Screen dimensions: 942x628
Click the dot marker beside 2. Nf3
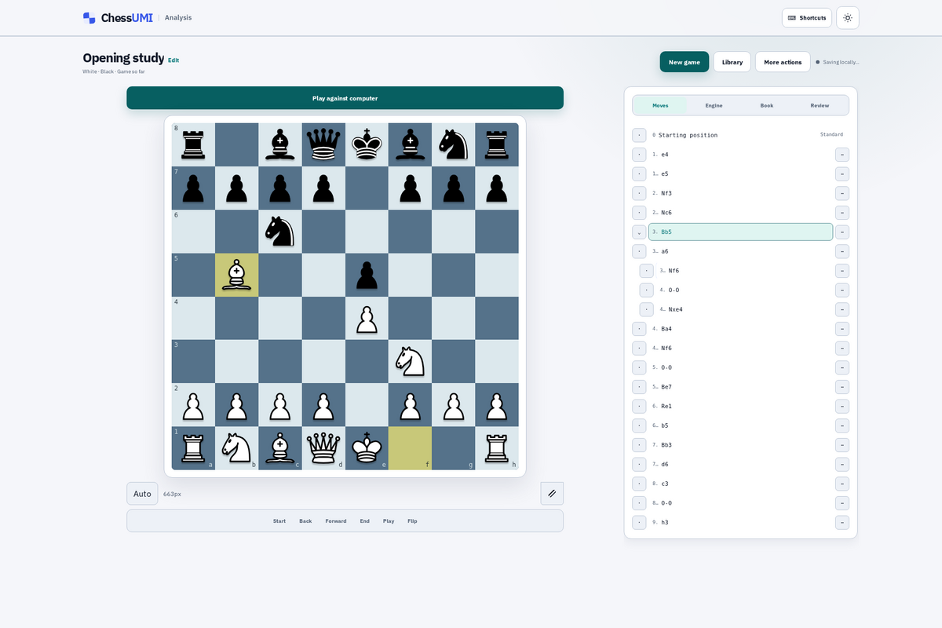pyautogui.click(x=639, y=193)
